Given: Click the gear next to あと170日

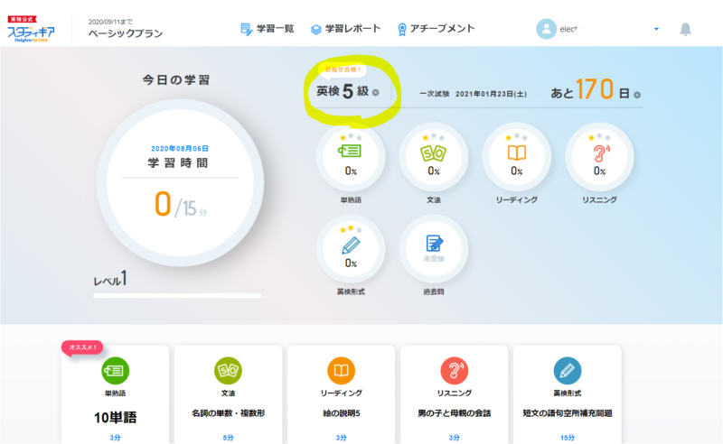Looking at the screenshot, I should (637, 95).
